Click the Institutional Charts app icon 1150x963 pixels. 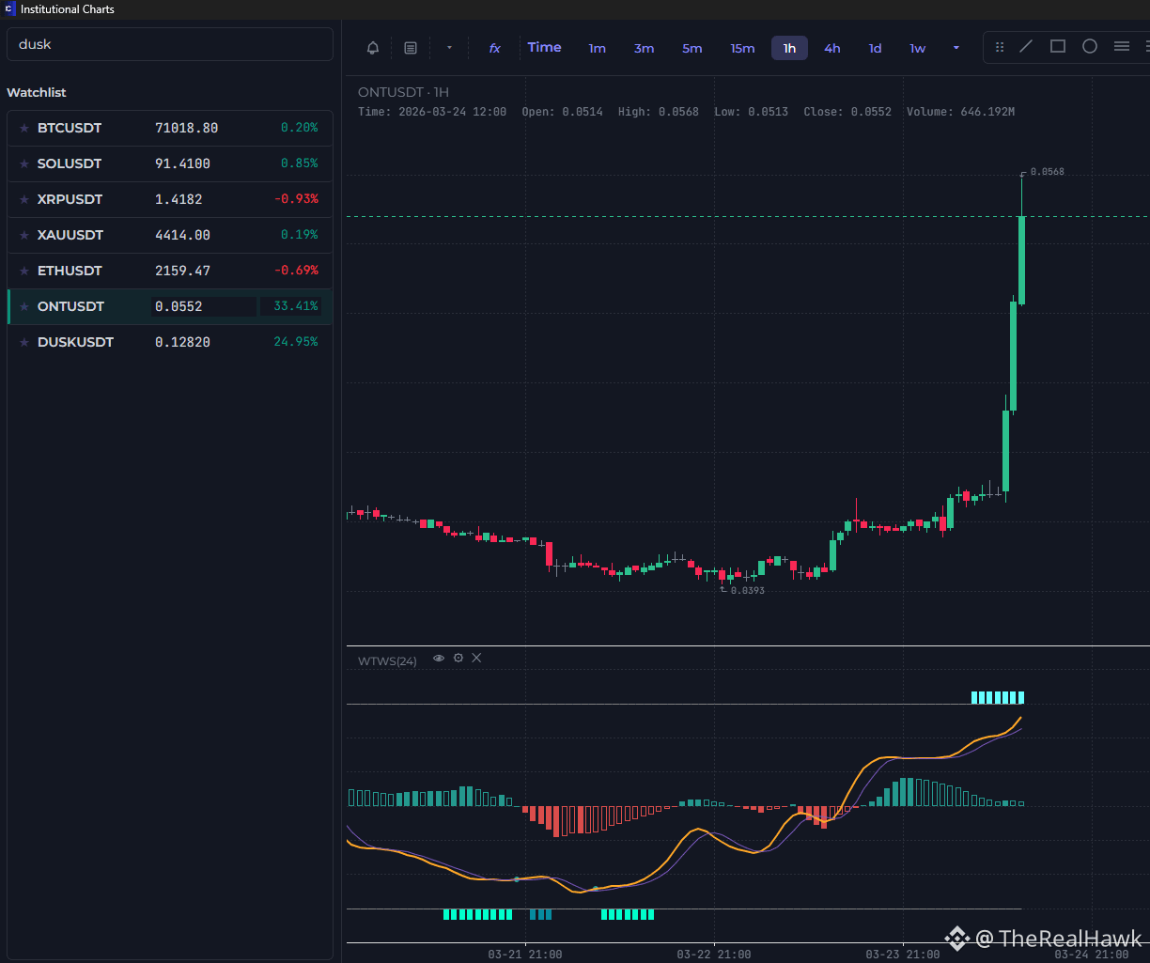pyautogui.click(x=10, y=9)
